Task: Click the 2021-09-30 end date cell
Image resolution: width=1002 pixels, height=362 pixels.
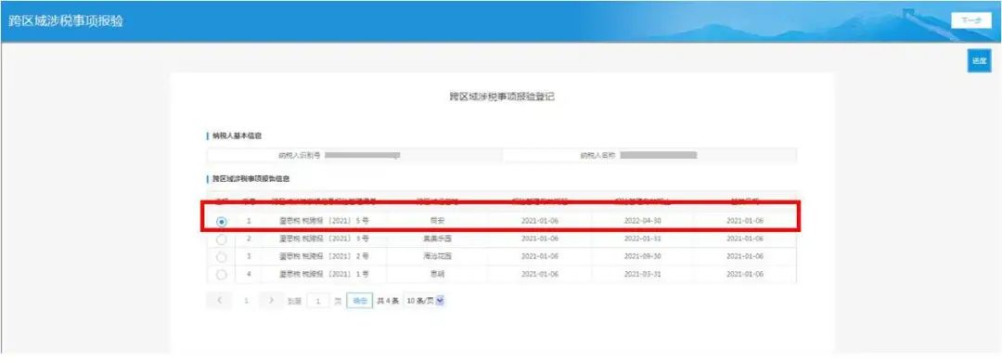Action: 641,256
